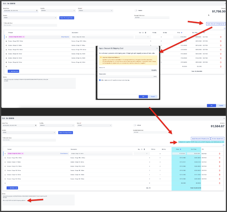Image resolution: width=227 pixels, height=212 pixels.
Task: Click OK in the discount dialog
Action: [x=143, y=96]
